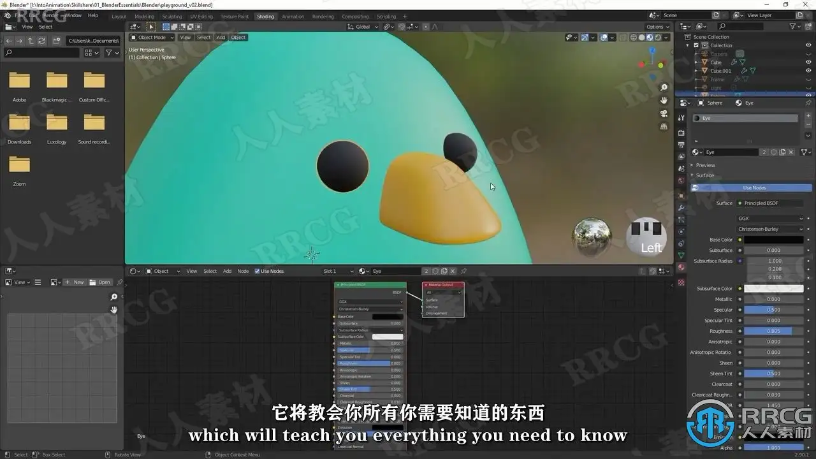Open the viewport Options dropdown
816x459 pixels.
[x=657, y=27]
